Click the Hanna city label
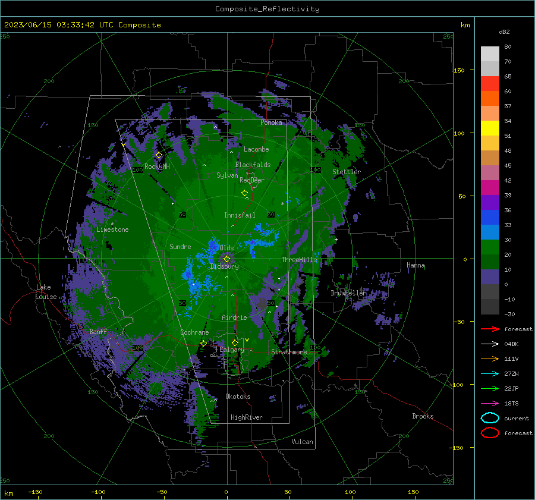 (x=416, y=265)
